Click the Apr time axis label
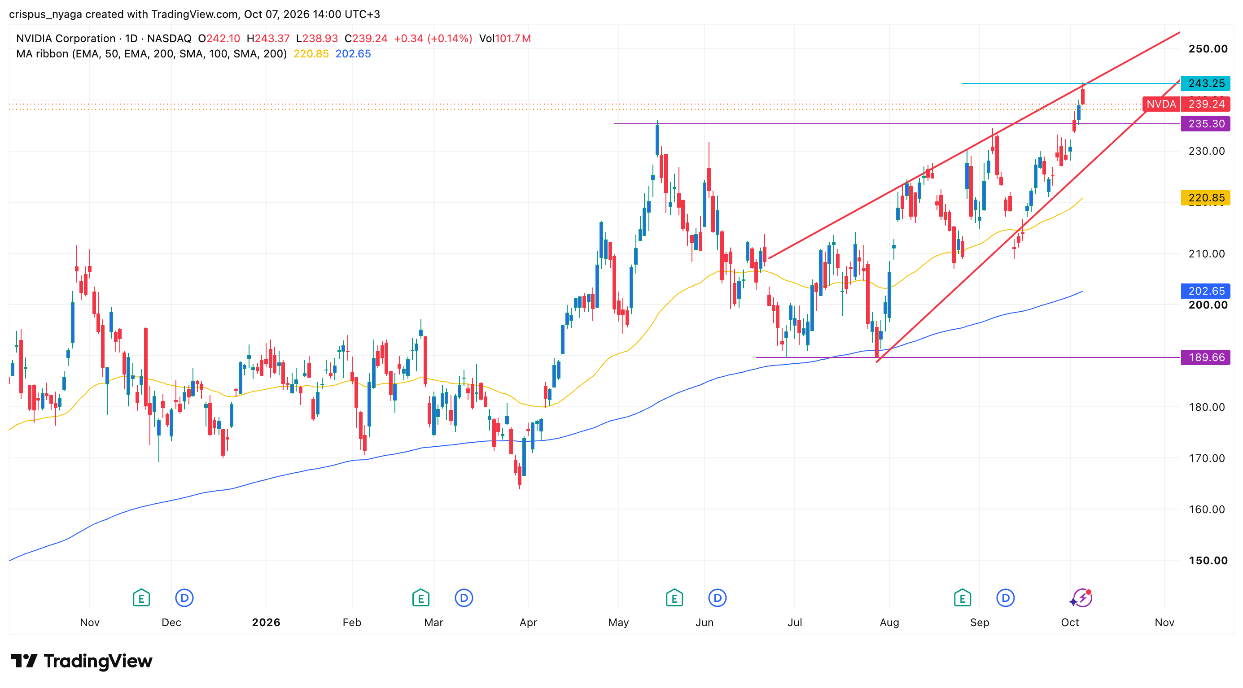Screen dimensions: 1243x688 528,622
